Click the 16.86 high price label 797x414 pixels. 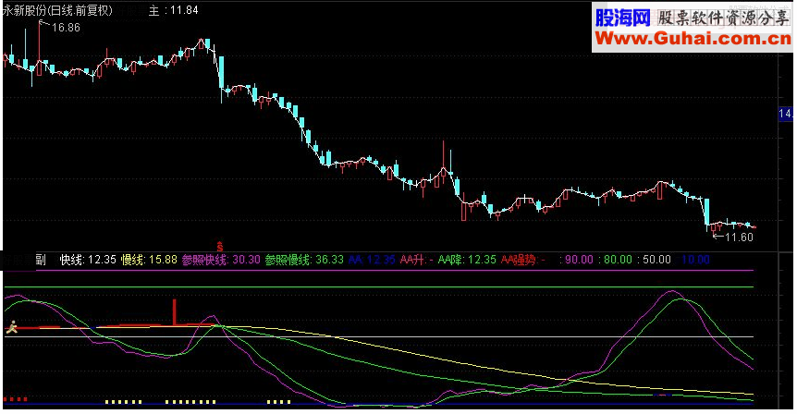point(66,28)
